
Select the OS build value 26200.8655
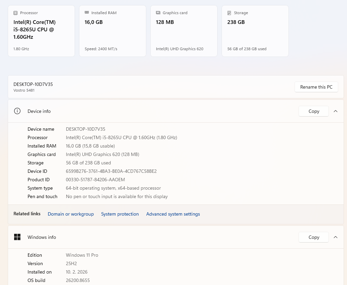[x=78, y=280]
